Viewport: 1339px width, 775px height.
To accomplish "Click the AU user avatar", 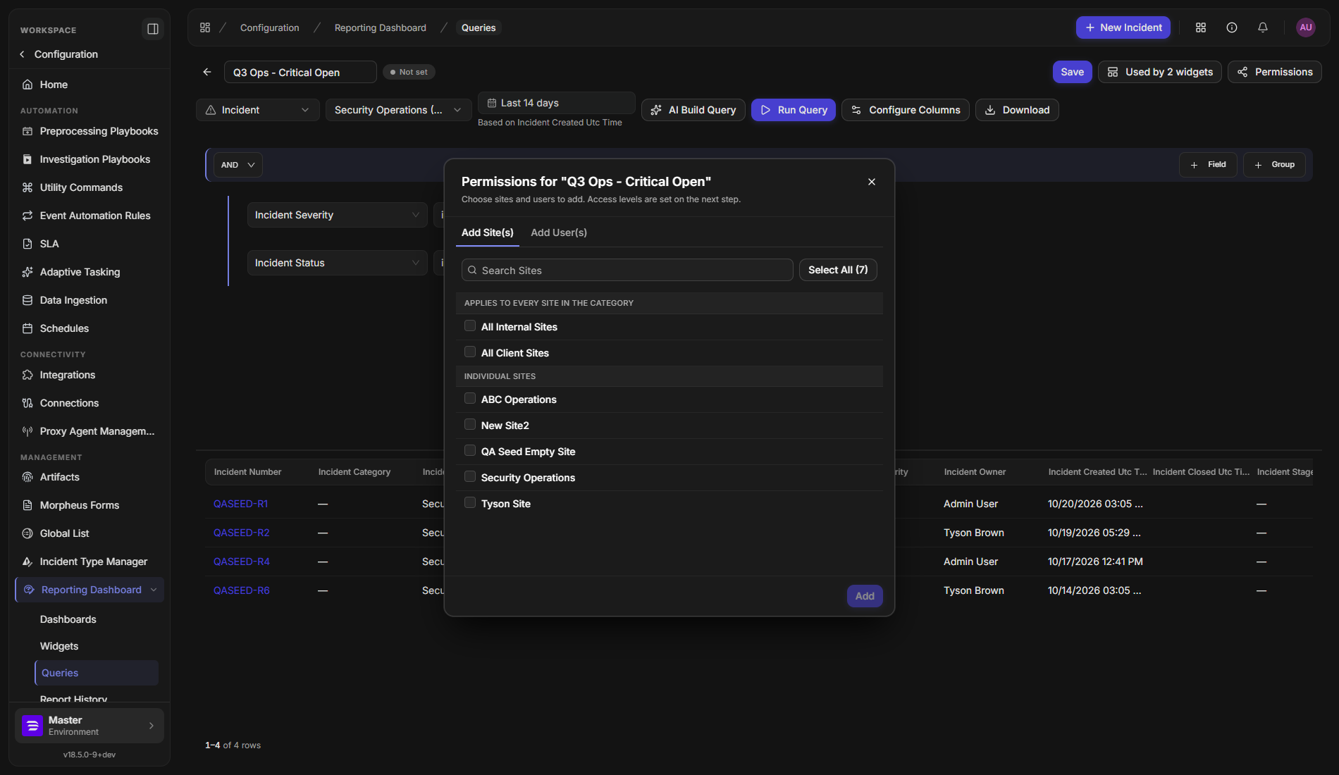I will tap(1306, 27).
